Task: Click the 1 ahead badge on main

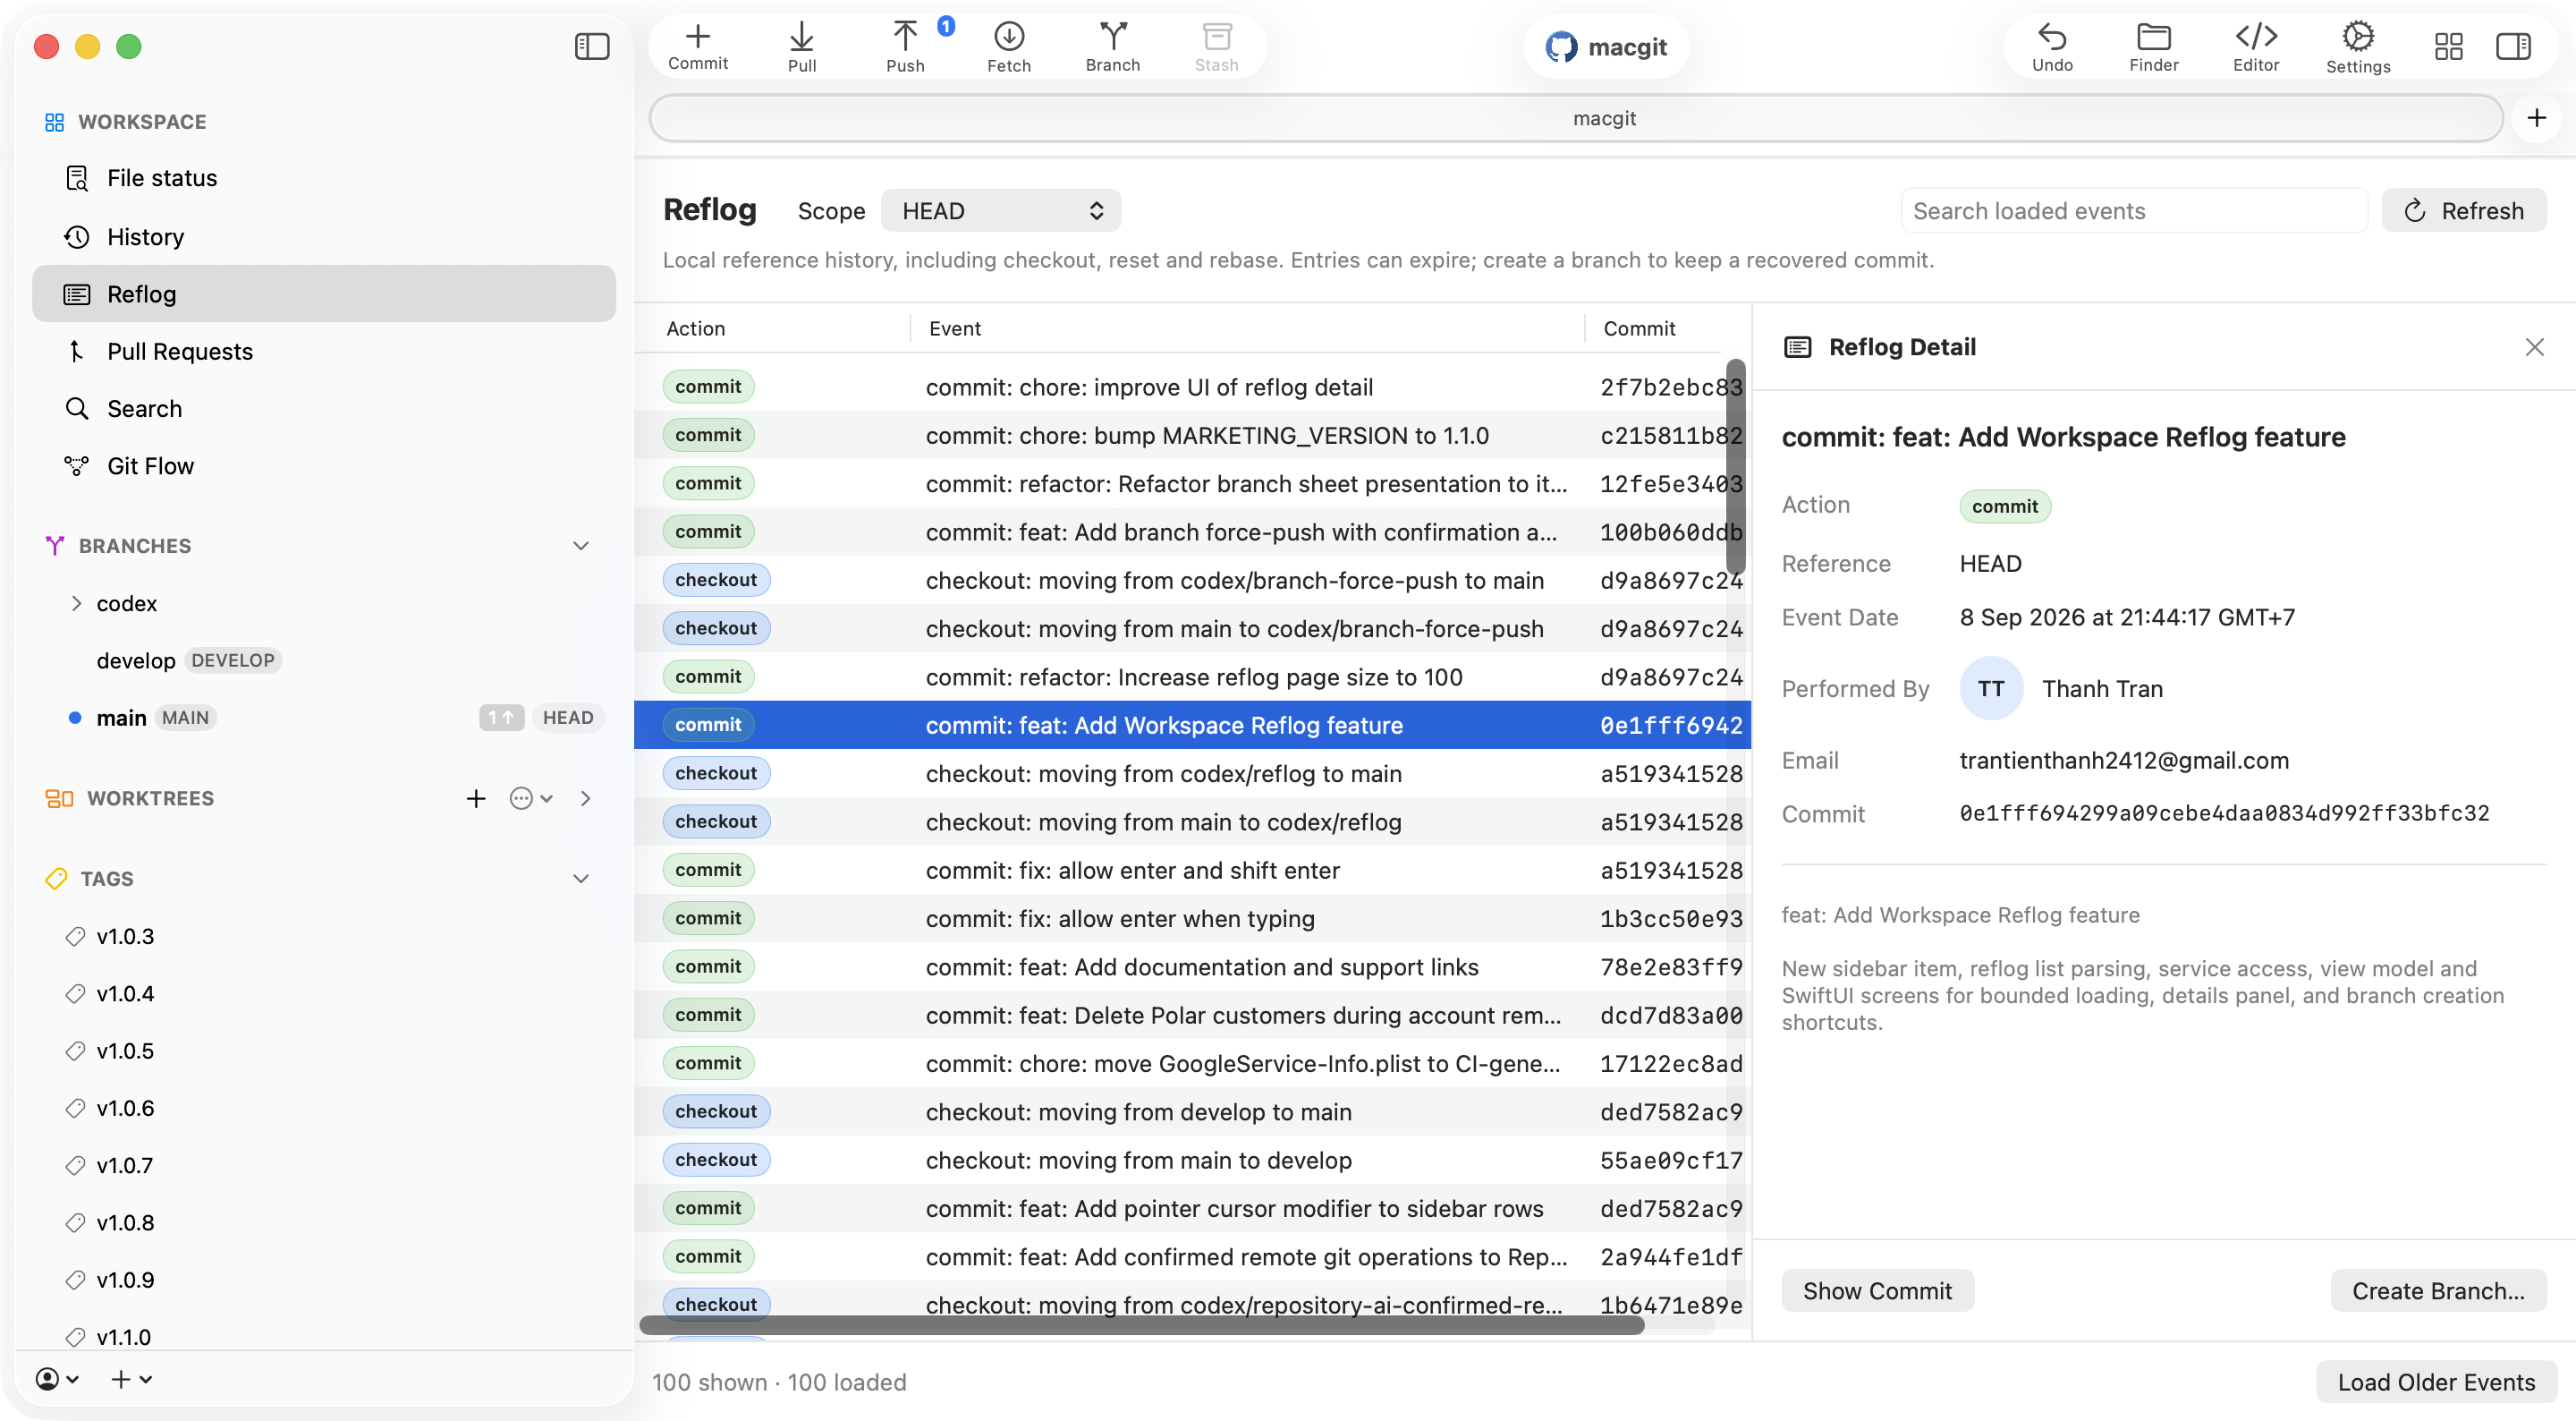Action: [x=501, y=718]
